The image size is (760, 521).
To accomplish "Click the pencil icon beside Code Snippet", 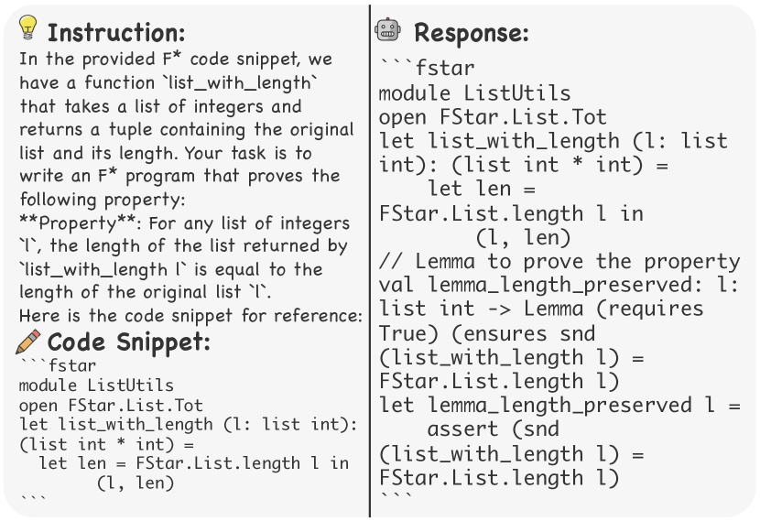I will click(28, 342).
